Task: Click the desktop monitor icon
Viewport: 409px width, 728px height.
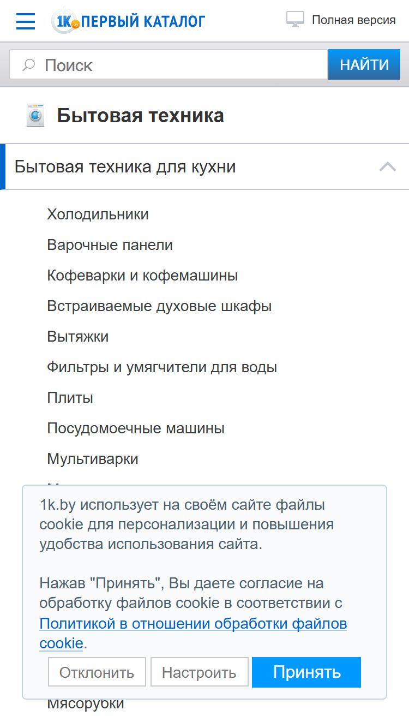Action: (295, 20)
